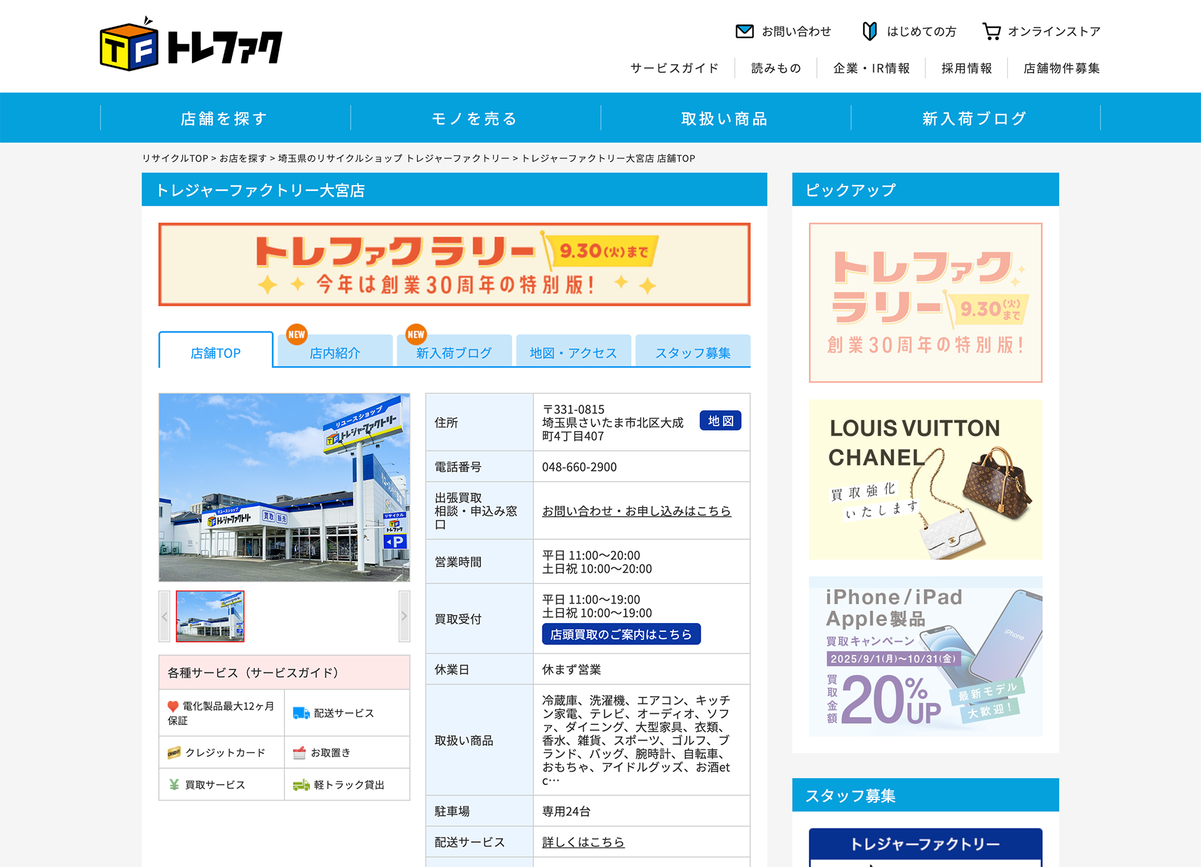Open the shopping cart オンラインストア icon
This screenshot has height=867, width=1201.
(x=991, y=31)
